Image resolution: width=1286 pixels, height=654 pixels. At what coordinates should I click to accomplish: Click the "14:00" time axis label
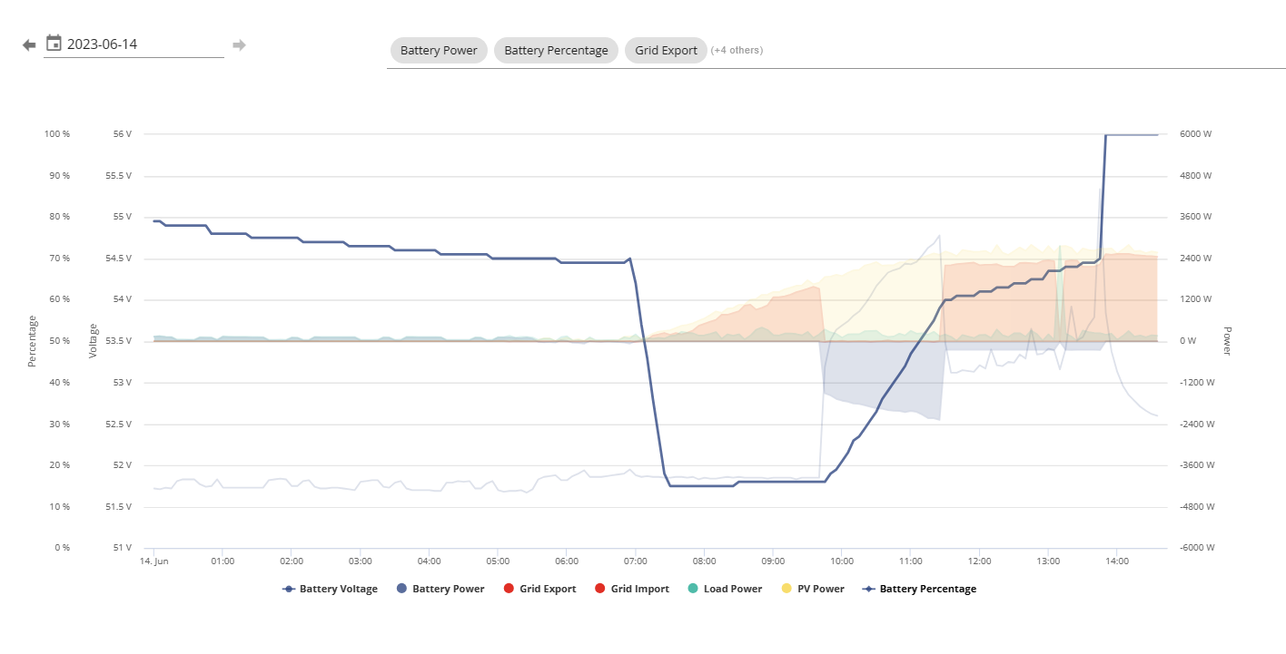(1117, 561)
